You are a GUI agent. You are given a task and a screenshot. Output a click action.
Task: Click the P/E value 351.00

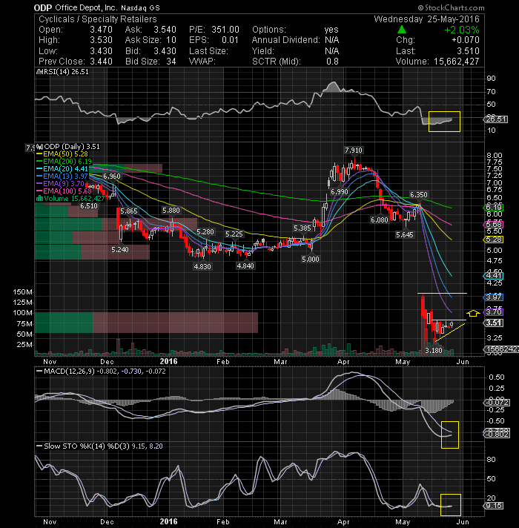[225, 30]
